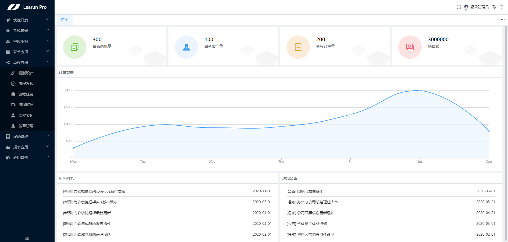The width and height of the screenshot is (508, 242).
Task: Click the document icon beside 流程任务
Action: 13,94
